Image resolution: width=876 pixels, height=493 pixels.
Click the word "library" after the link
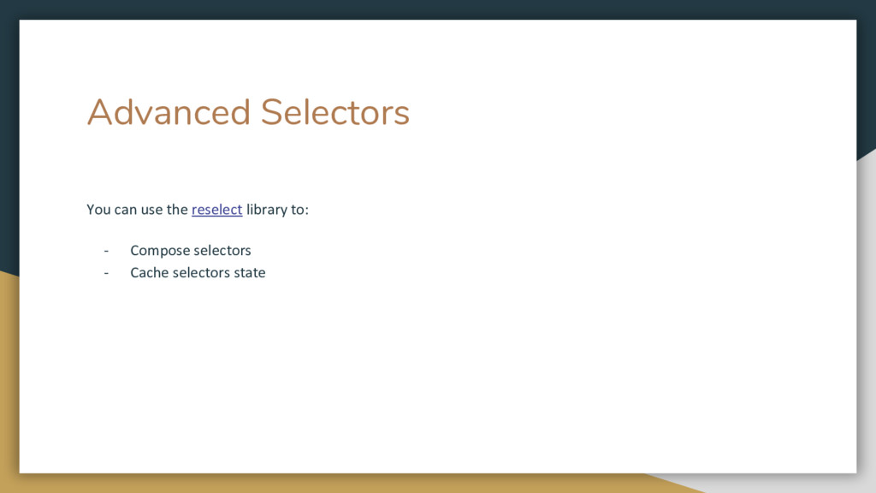(x=263, y=209)
